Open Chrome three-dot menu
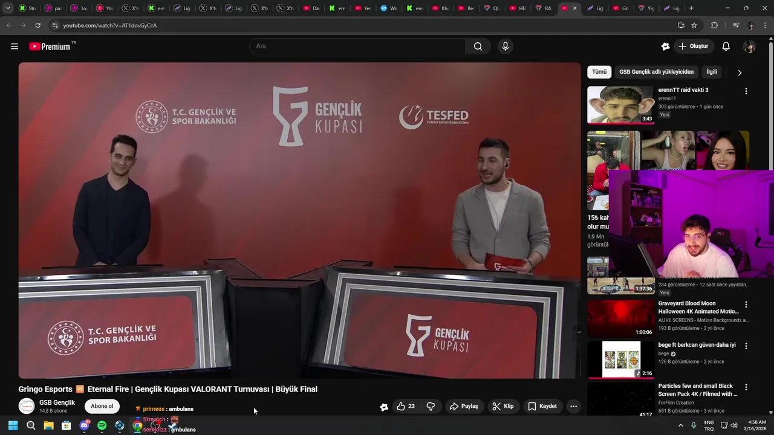 point(766,25)
